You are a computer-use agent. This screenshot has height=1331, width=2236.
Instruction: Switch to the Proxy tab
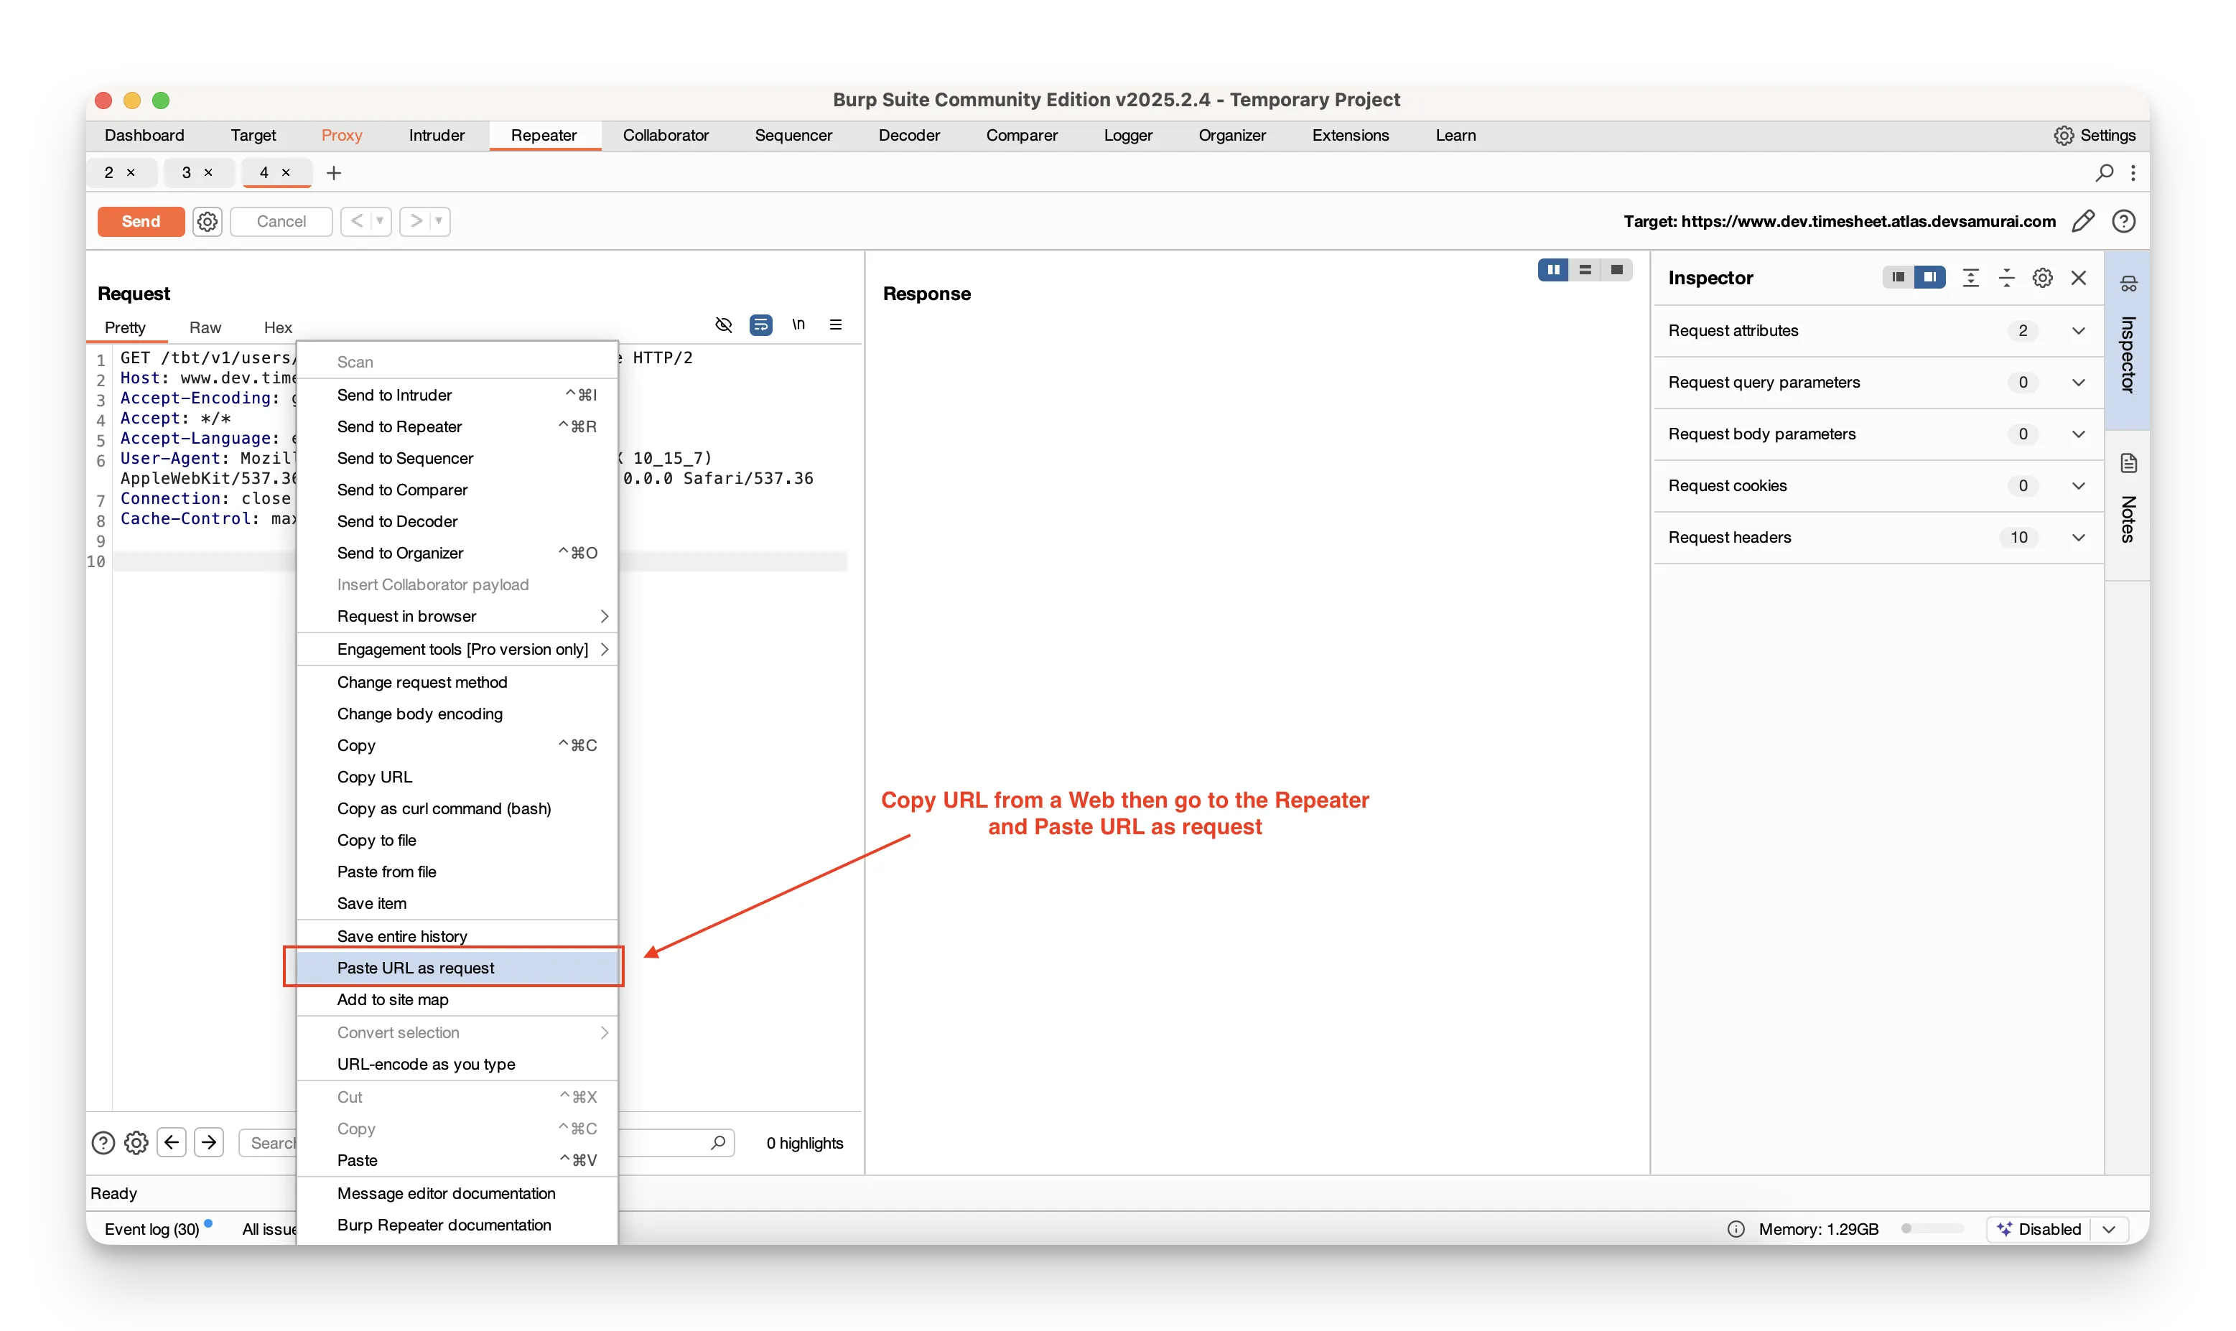coord(342,136)
